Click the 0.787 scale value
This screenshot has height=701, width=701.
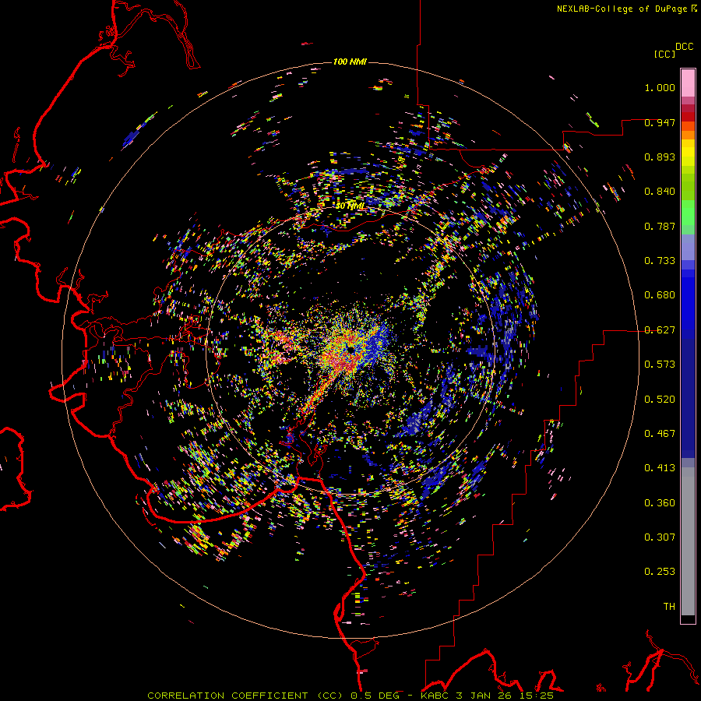[660, 226]
